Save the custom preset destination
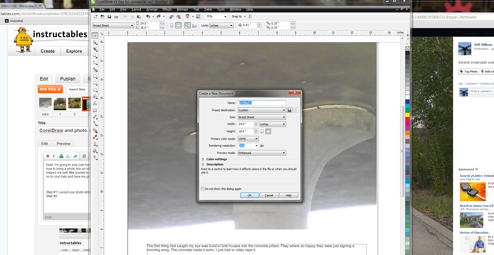 pos(289,110)
